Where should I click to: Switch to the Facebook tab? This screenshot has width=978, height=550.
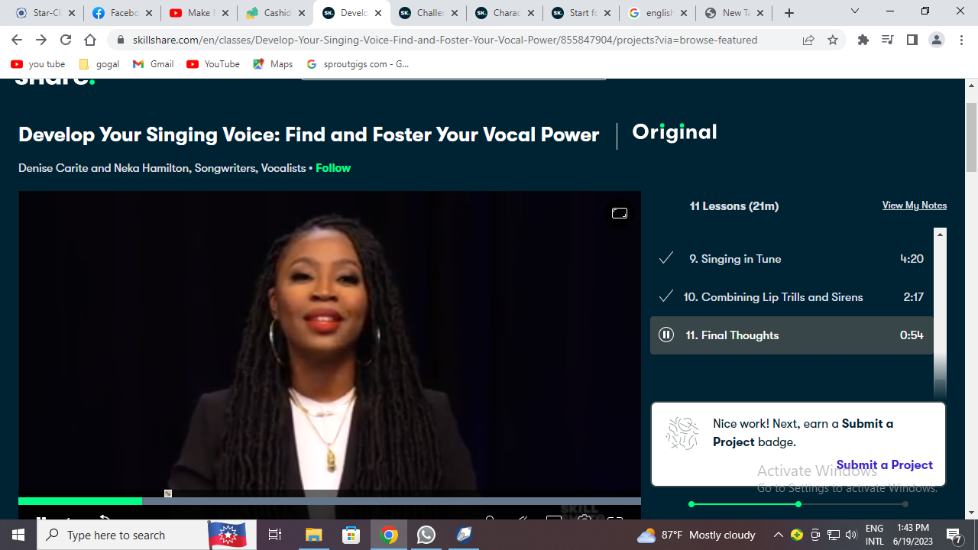coord(121,13)
